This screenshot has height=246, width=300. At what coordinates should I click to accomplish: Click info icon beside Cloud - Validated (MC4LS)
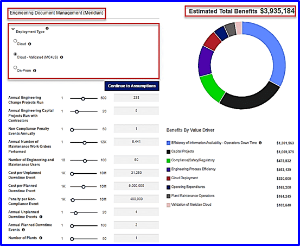click(61, 57)
